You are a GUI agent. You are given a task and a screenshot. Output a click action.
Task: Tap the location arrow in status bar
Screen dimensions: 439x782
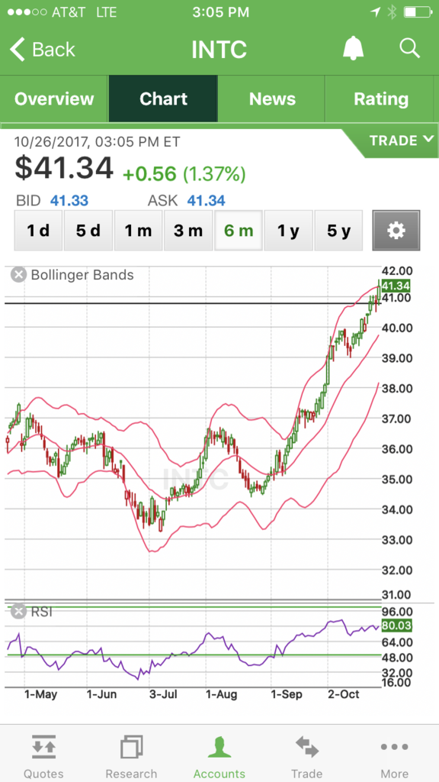point(376,12)
